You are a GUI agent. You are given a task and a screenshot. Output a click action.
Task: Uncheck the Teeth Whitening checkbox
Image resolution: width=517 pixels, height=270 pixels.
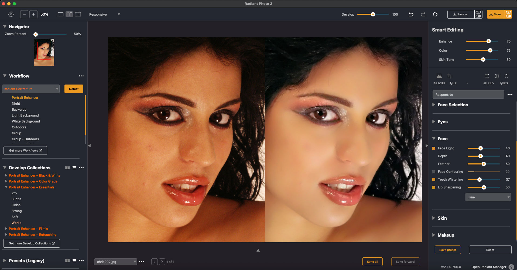point(434,180)
